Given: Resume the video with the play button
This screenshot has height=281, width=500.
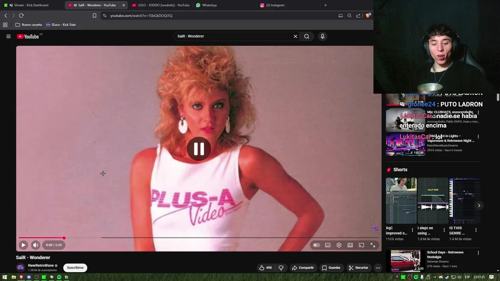Looking at the screenshot, I should [23, 245].
